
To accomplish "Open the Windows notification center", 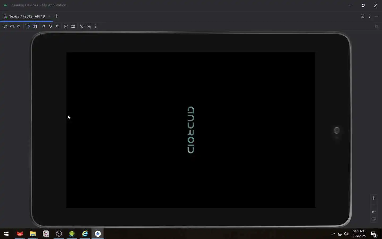I will pyautogui.click(x=374, y=234).
